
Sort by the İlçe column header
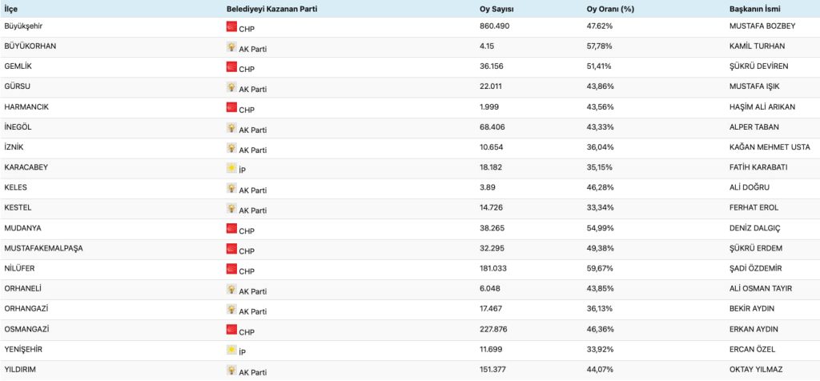tap(12, 9)
